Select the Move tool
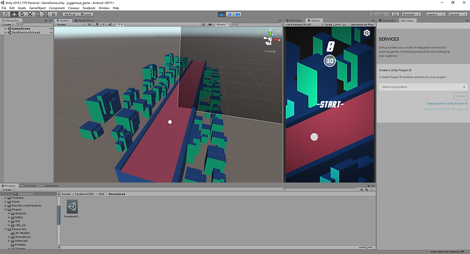 click(14, 14)
